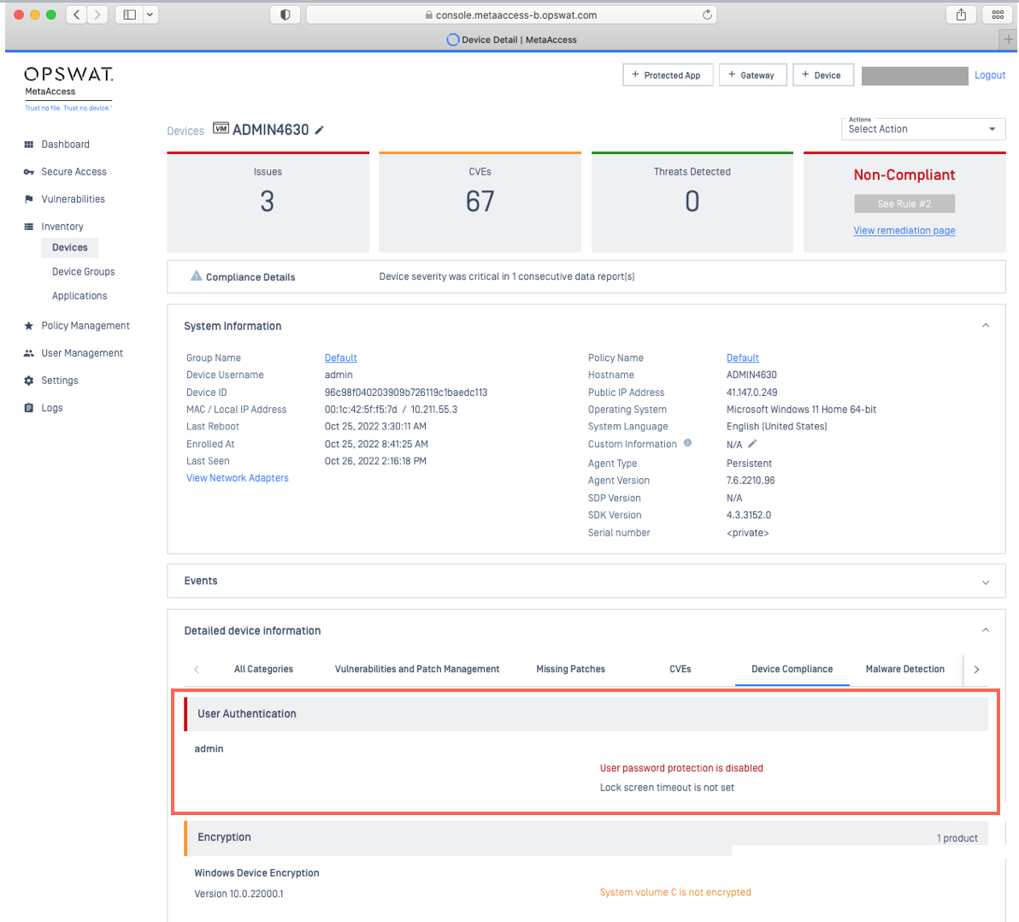This screenshot has width=1019, height=922.
Task: Click the Safari address bar
Action: 511,15
